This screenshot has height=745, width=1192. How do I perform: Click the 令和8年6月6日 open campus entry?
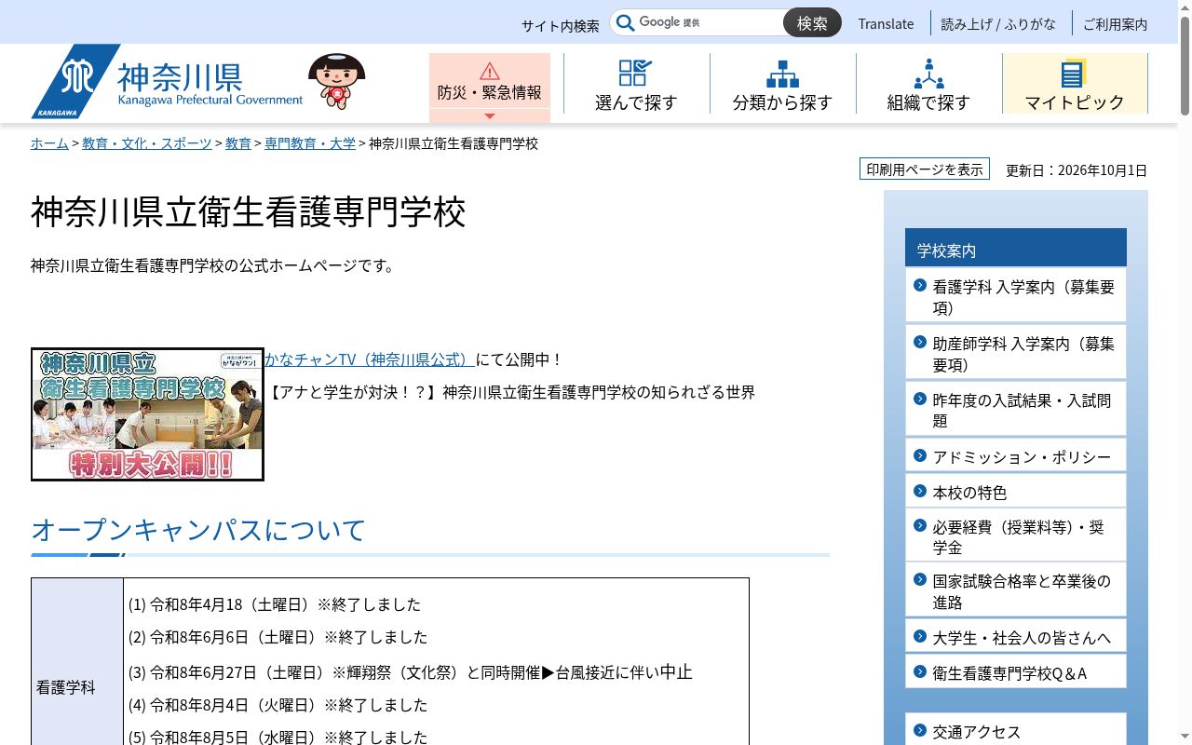[x=278, y=637]
